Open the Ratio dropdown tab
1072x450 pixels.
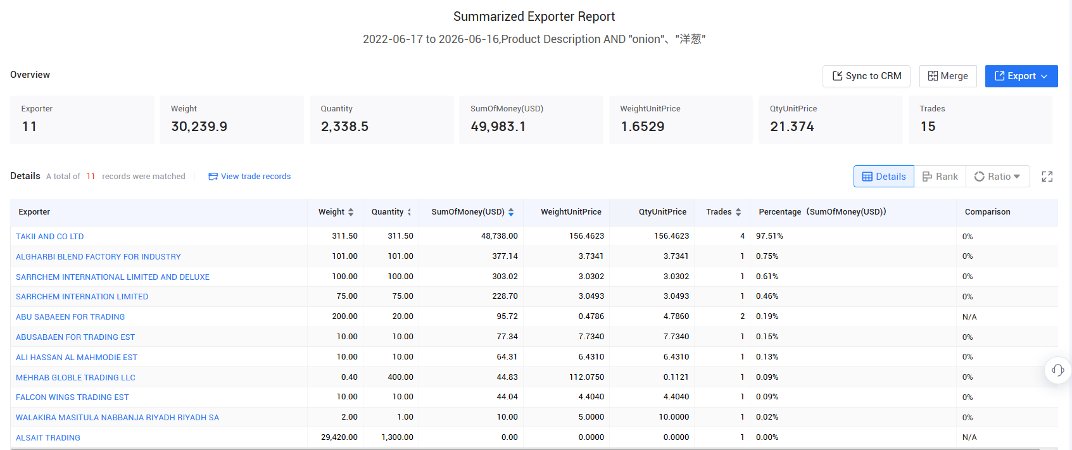(x=998, y=177)
